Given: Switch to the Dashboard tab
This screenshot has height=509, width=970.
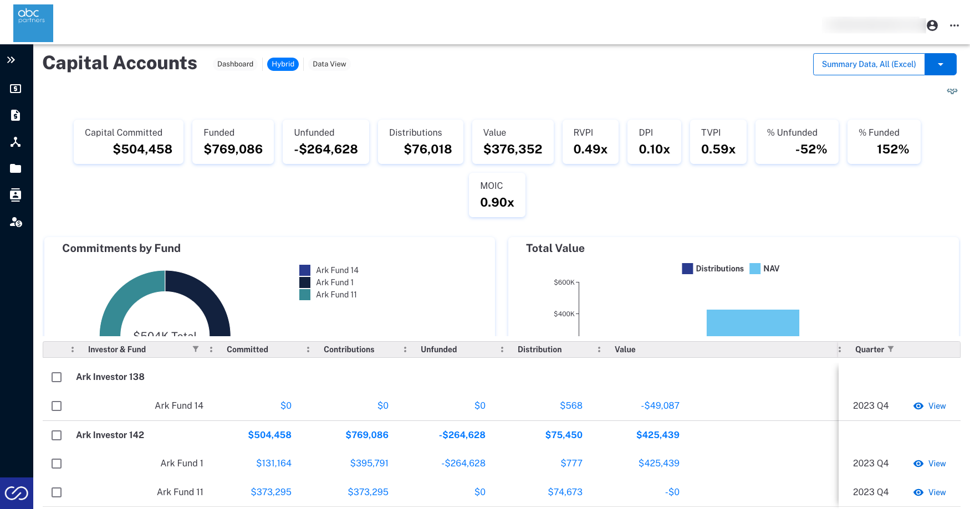Looking at the screenshot, I should coord(235,64).
